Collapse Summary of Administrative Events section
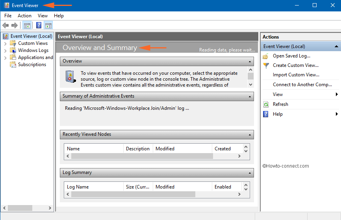Screen dimensions: 341x220 [250, 96]
